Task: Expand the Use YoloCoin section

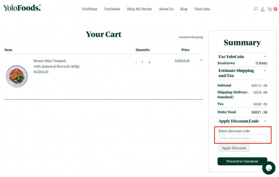Action: tap(242, 56)
